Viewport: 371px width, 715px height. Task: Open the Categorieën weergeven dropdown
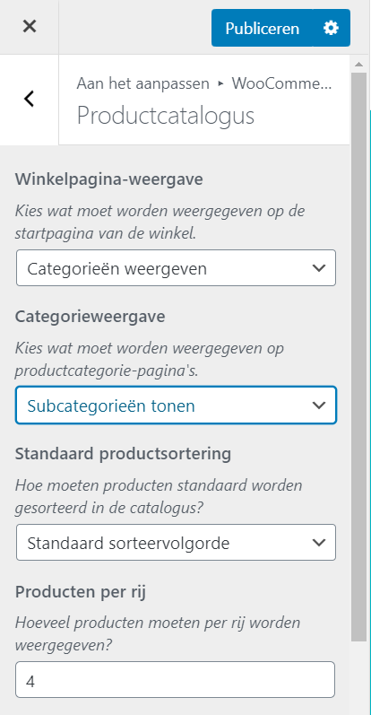[176, 268]
